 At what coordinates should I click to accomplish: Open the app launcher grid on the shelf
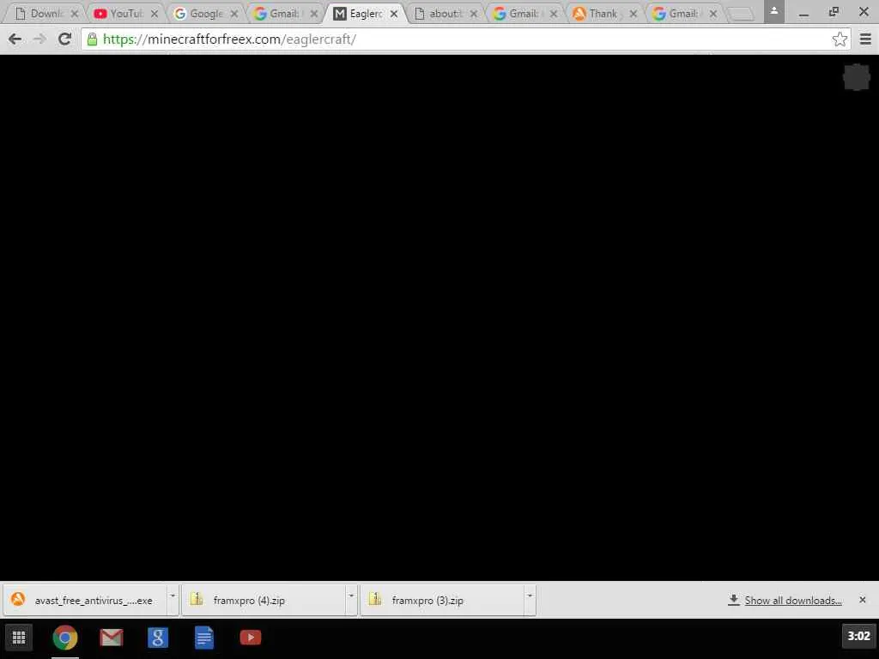point(19,638)
